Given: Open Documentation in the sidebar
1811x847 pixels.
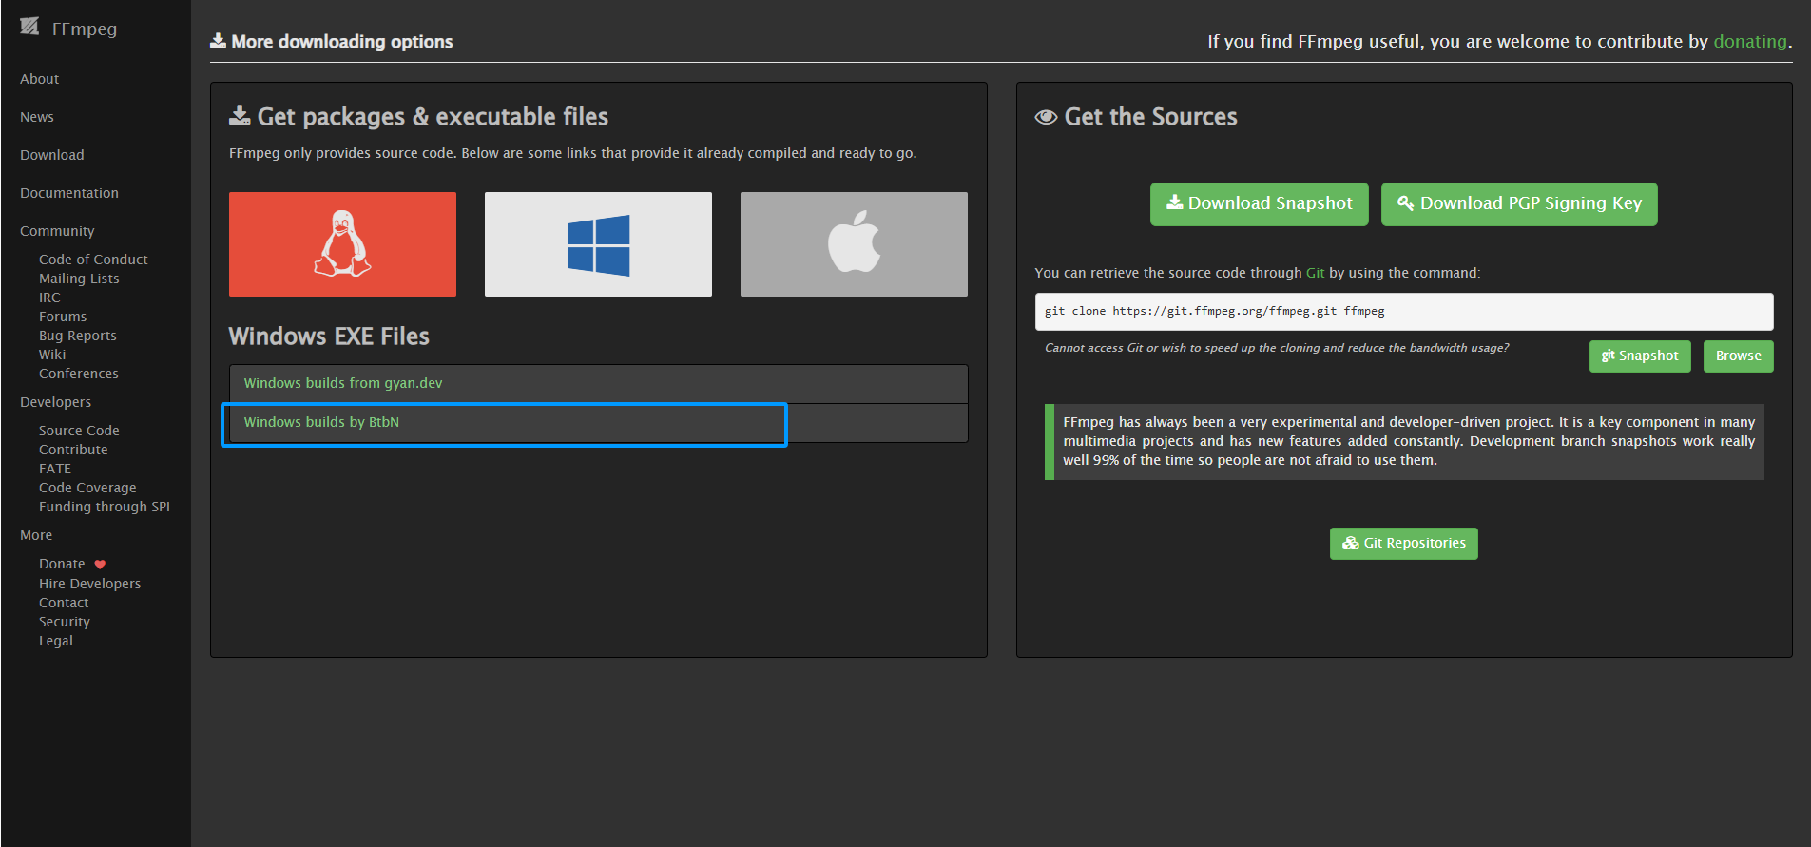Looking at the screenshot, I should [x=69, y=193].
